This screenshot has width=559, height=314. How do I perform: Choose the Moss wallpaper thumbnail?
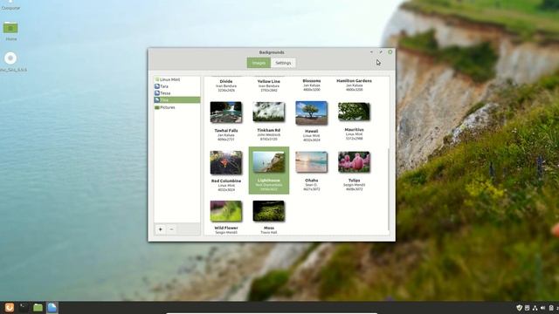[x=269, y=211]
